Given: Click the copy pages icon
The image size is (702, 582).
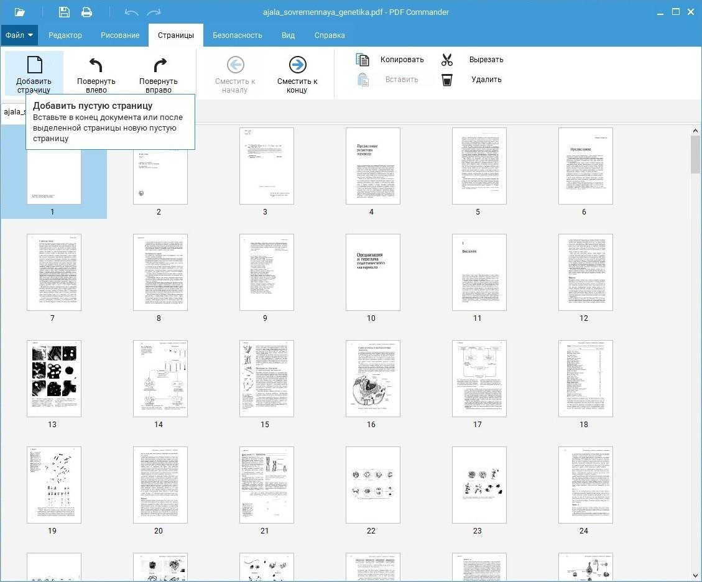Looking at the screenshot, I should point(363,60).
